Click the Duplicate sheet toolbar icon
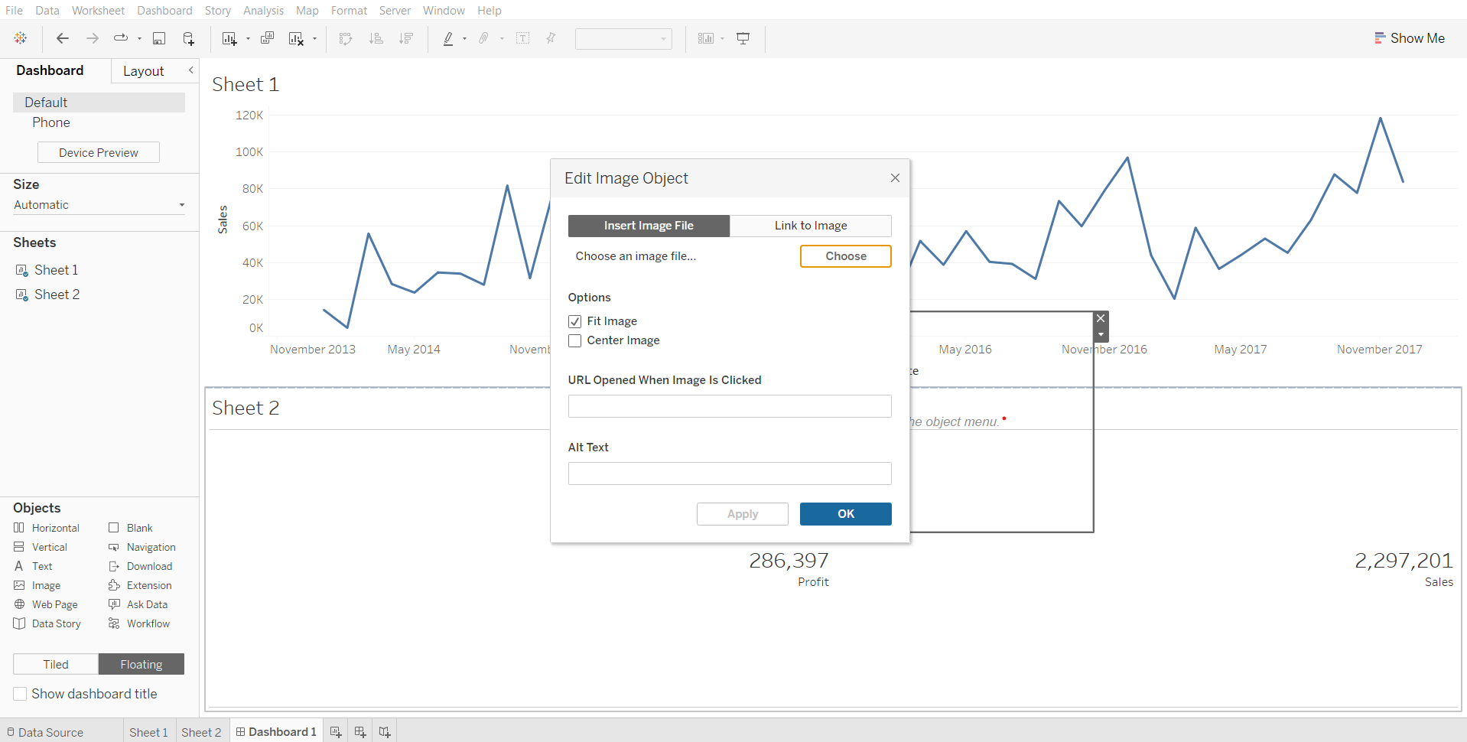The image size is (1467, 742). 267,38
